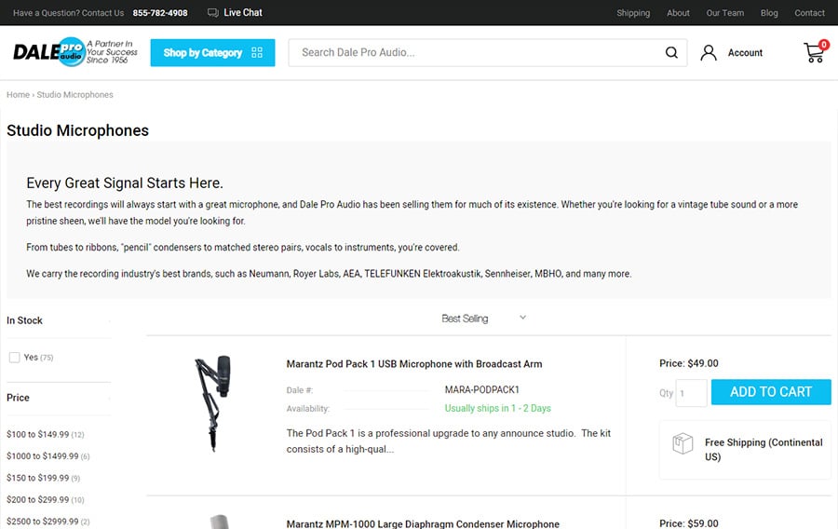Viewport: 838px width, 529px height.
Task: Click the Account link text
Action: pos(745,52)
